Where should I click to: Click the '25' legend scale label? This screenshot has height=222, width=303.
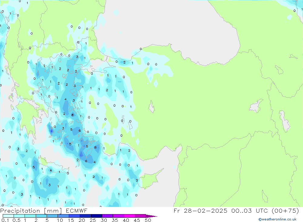(x=93, y=220)
